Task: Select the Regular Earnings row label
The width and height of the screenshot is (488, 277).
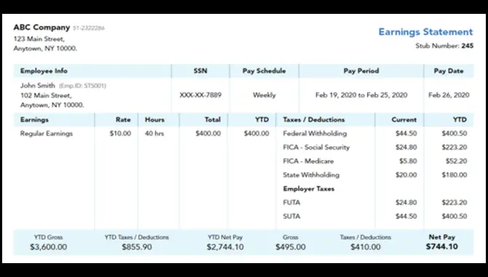Action: (47, 133)
